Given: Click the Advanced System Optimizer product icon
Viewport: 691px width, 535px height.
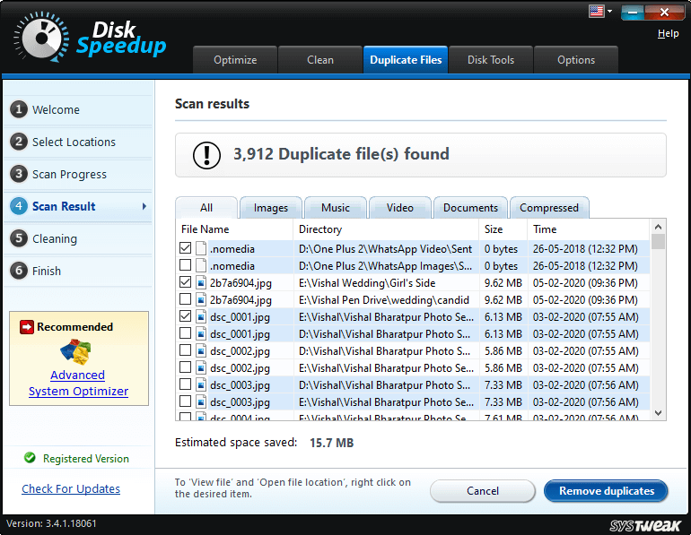Looking at the screenshot, I should (x=75, y=351).
